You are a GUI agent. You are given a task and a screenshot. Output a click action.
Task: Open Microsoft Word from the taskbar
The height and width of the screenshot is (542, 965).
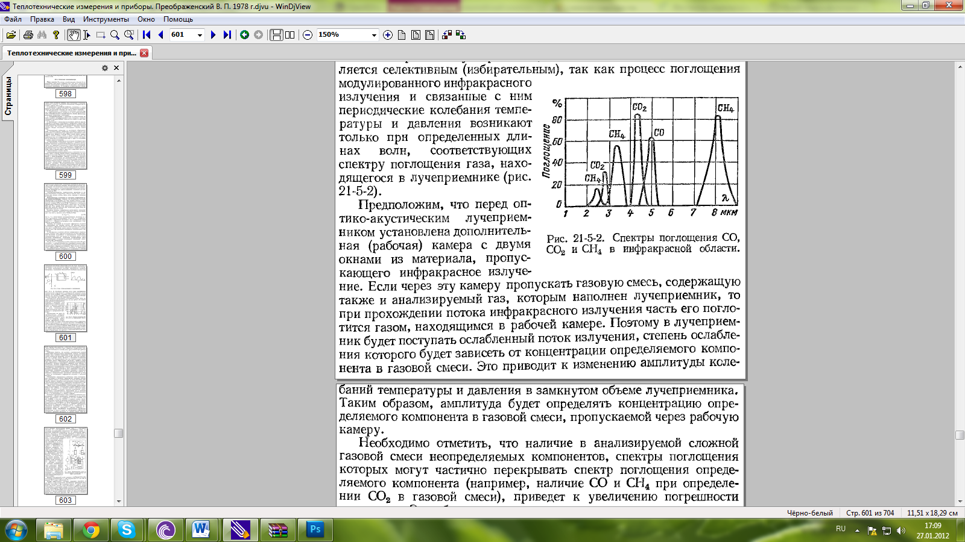pyautogui.click(x=201, y=530)
